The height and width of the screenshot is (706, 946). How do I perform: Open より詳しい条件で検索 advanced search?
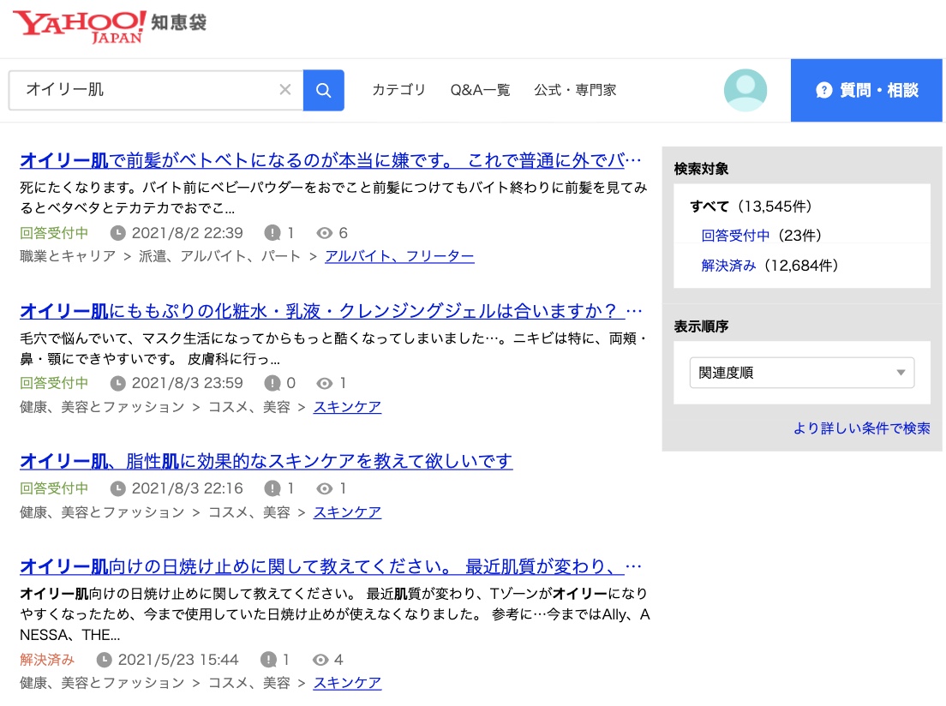[861, 428]
